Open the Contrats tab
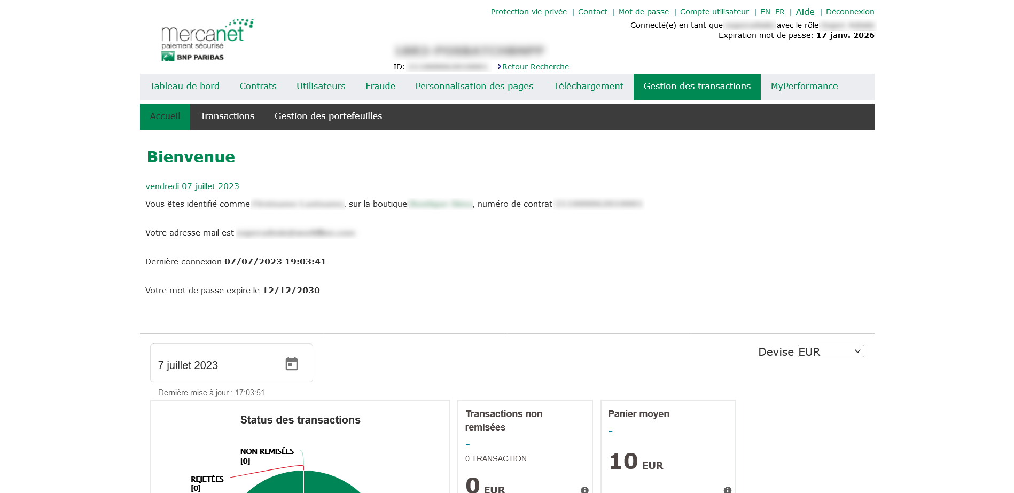The height and width of the screenshot is (493, 1014). click(x=258, y=86)
